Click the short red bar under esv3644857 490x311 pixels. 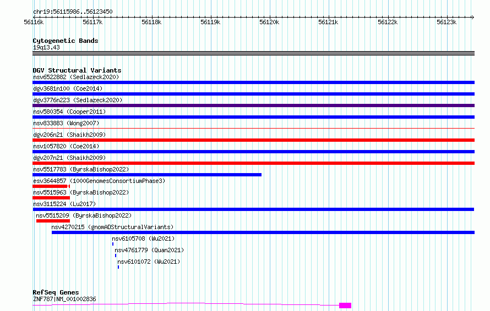click(x=51, y=186)
